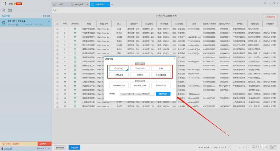Check the checkbox for row 2

pos(57,33)
